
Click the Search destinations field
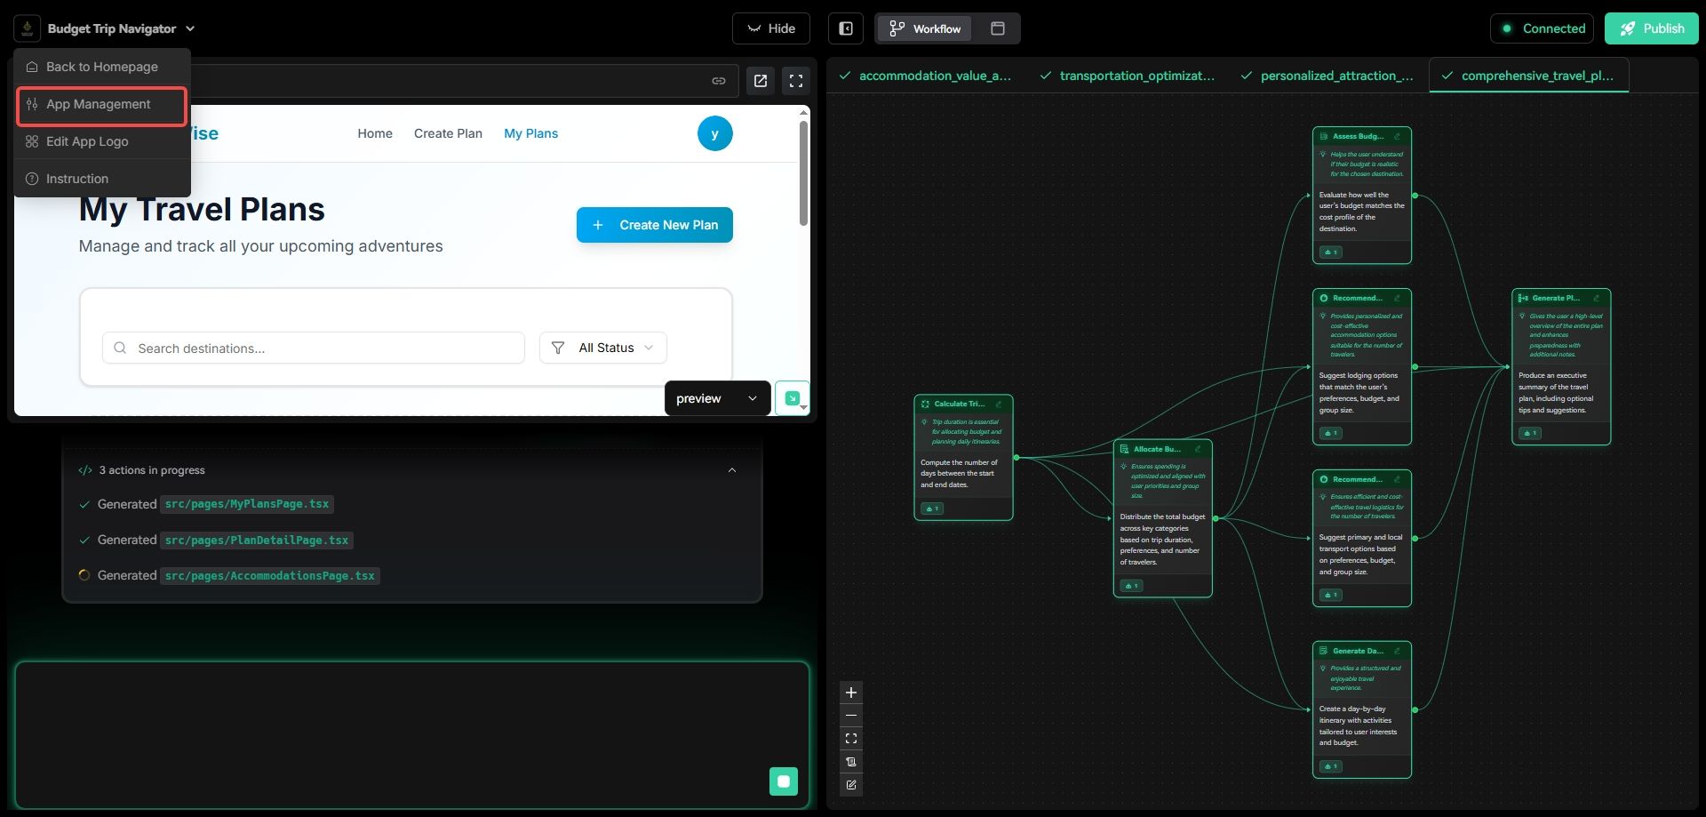pyautogui.click(x=314, y=348)
